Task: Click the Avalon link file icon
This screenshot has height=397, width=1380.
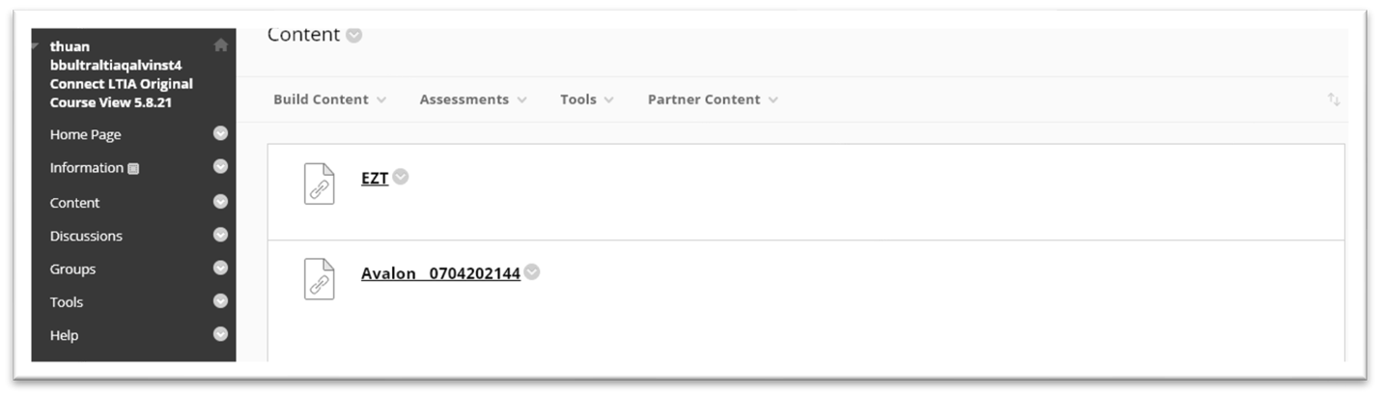Action: click(x=319, y=278)
